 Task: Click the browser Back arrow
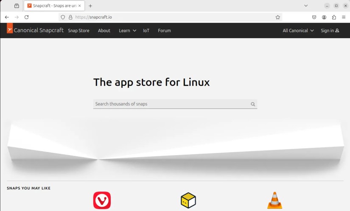tap(7, 17)
